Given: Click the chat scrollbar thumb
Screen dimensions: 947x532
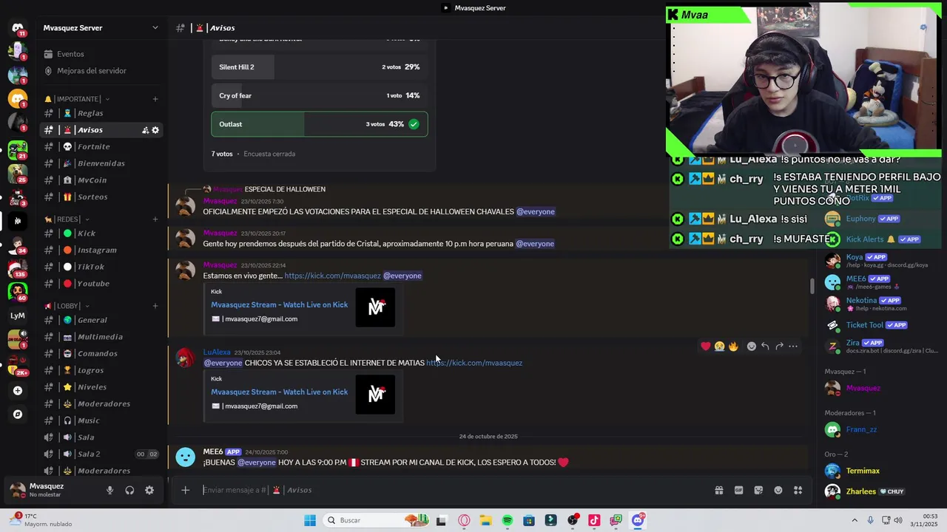Looking at the screenshot, I should tap(812, 285).
